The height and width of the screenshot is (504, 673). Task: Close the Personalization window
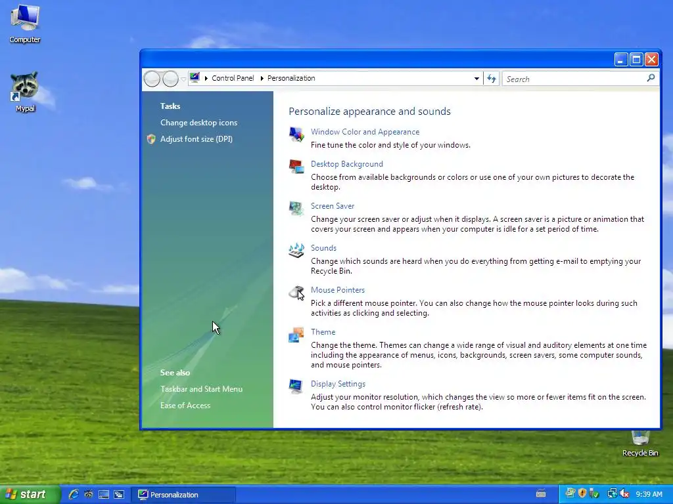[651, 60]
